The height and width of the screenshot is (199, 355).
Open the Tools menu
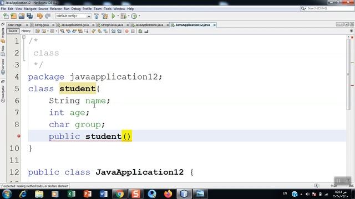(108, 9)
